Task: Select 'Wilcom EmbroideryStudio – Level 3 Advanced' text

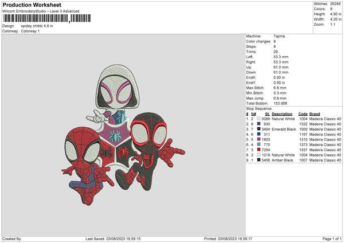Action: click(x=41, y=11)
